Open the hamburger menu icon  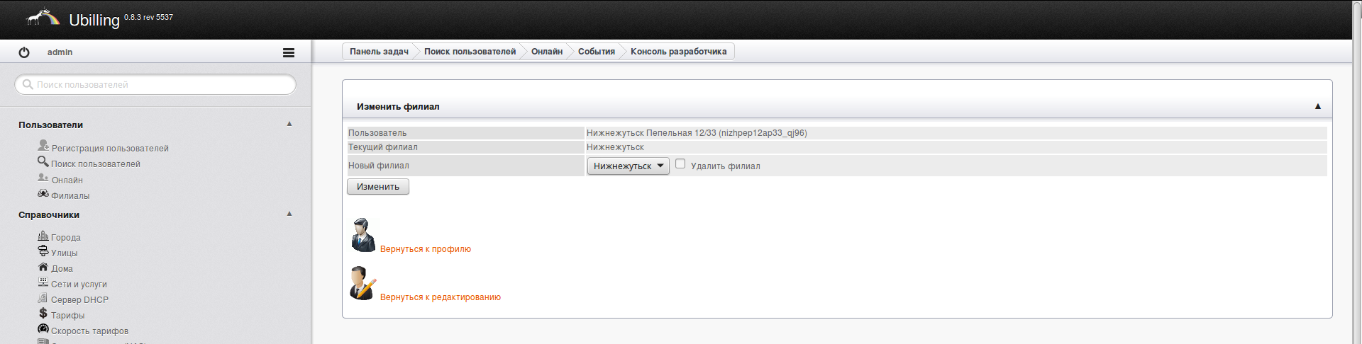[289, 52]
